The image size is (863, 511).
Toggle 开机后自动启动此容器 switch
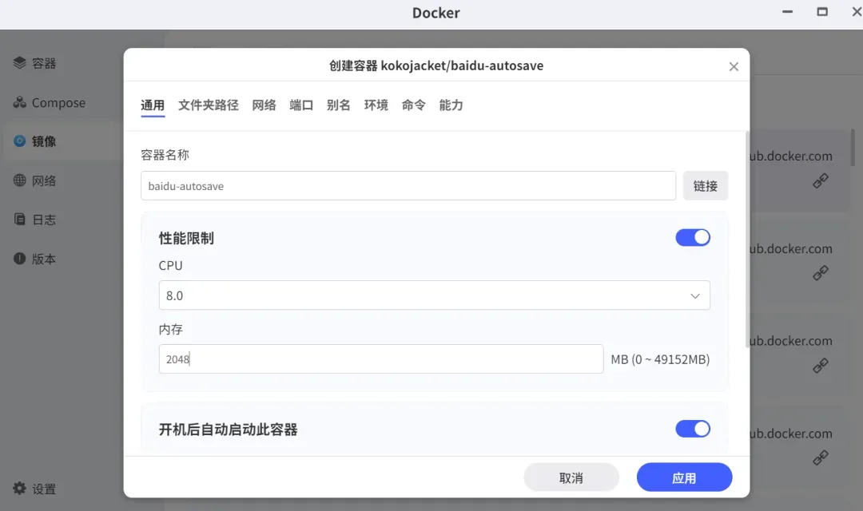pos(693,429)
